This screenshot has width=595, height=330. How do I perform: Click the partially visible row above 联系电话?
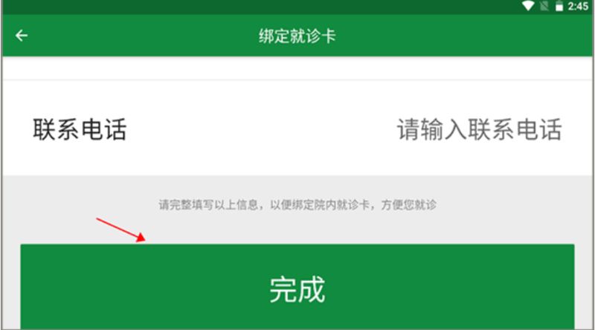pyautogui.click(x=297, y=68)
